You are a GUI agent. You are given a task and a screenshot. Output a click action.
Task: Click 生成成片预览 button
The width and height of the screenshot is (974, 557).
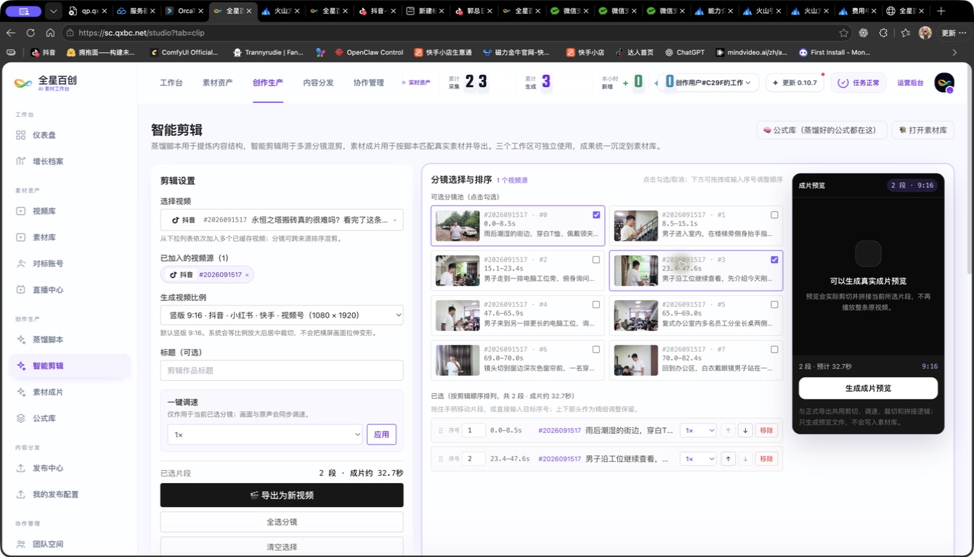[x=868, y=388]
